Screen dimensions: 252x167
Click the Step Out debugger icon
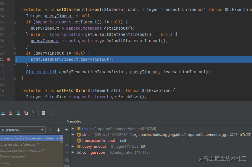18,113
